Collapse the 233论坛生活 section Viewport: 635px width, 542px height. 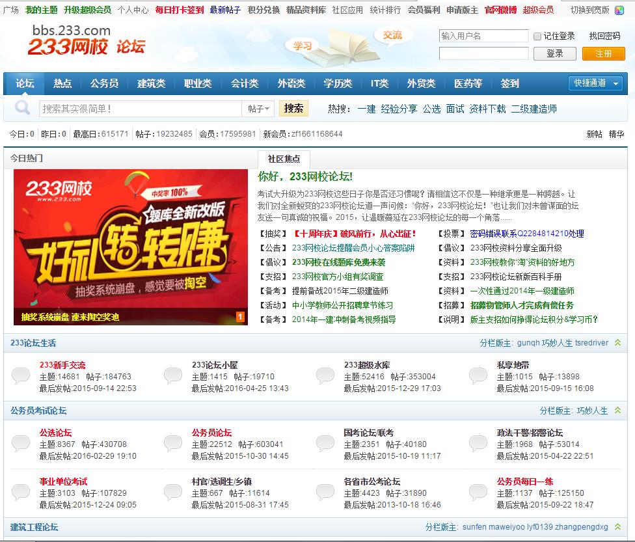[617, 343]
